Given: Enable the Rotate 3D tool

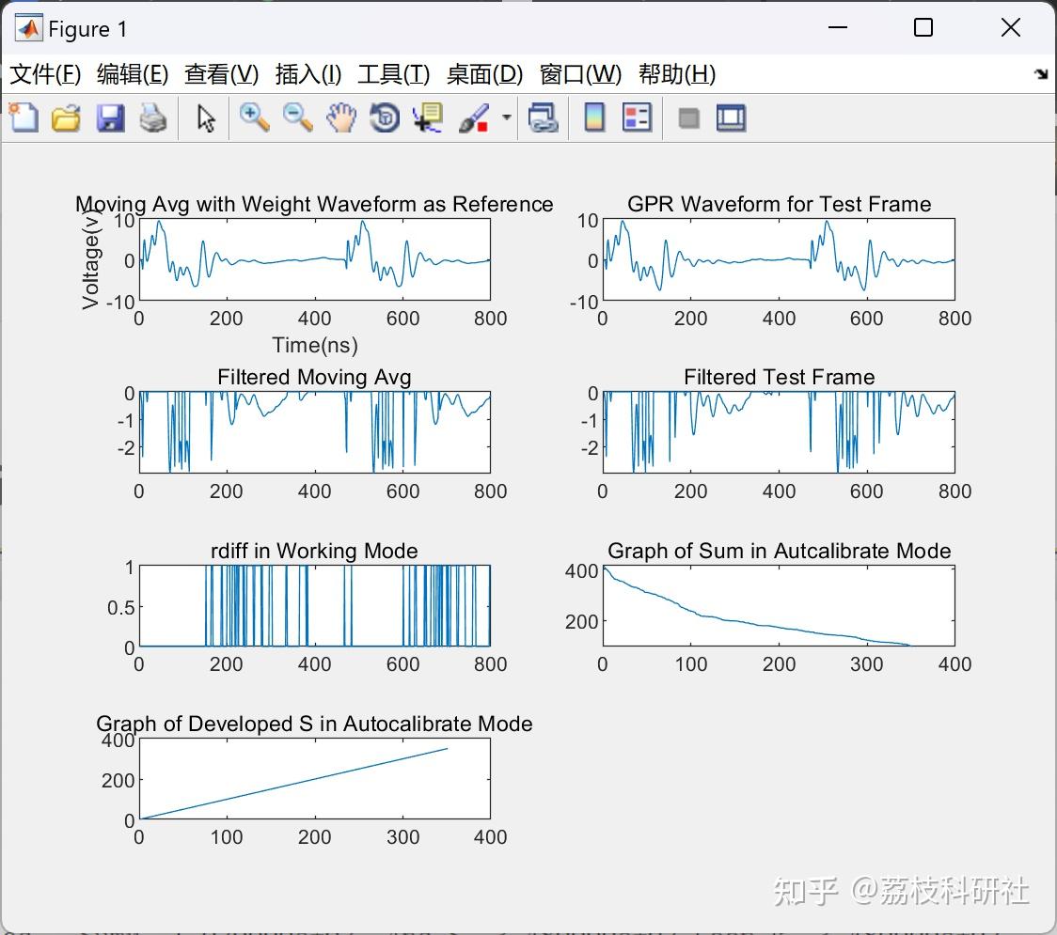Looking at the screenshot, I should [384, 117].
